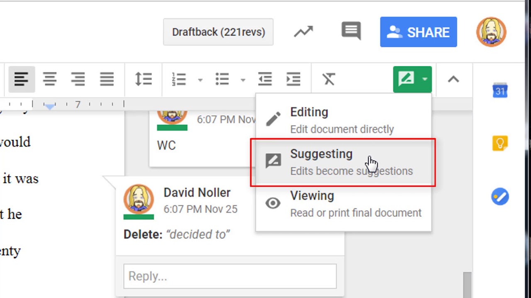
Task: Click the Reply input field
Action: click(x=230, y=276)
